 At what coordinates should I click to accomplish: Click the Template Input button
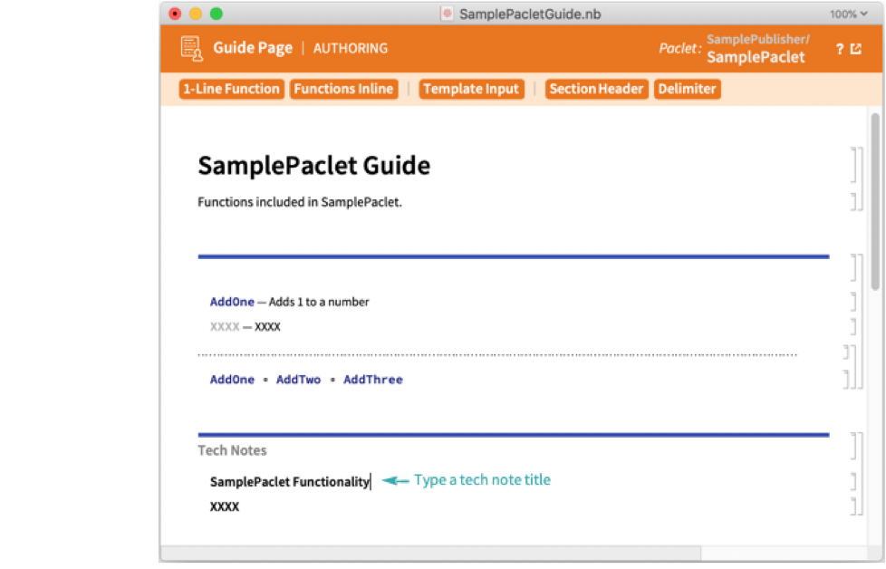point(471,89)
